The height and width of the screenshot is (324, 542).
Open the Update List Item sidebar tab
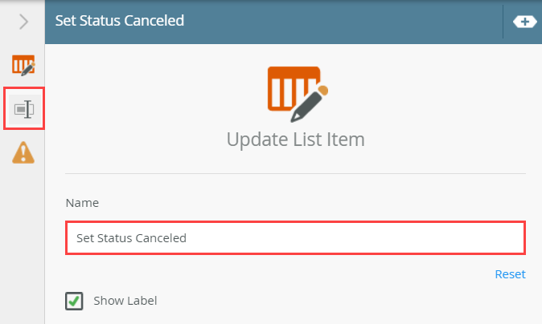click(23, 66)
